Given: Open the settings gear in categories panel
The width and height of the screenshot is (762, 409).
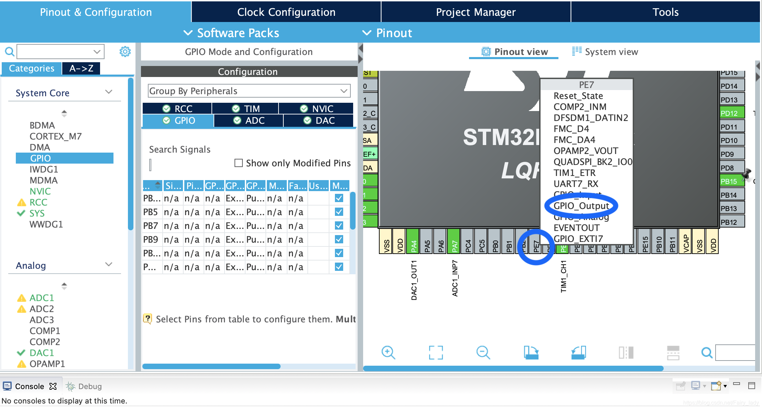Looking at the screenshot, I should click(125, 52).
